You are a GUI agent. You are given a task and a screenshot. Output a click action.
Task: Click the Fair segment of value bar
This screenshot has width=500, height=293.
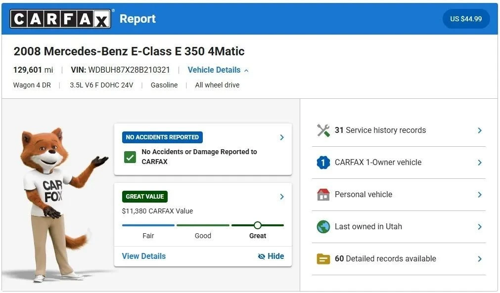click(148, 225)
